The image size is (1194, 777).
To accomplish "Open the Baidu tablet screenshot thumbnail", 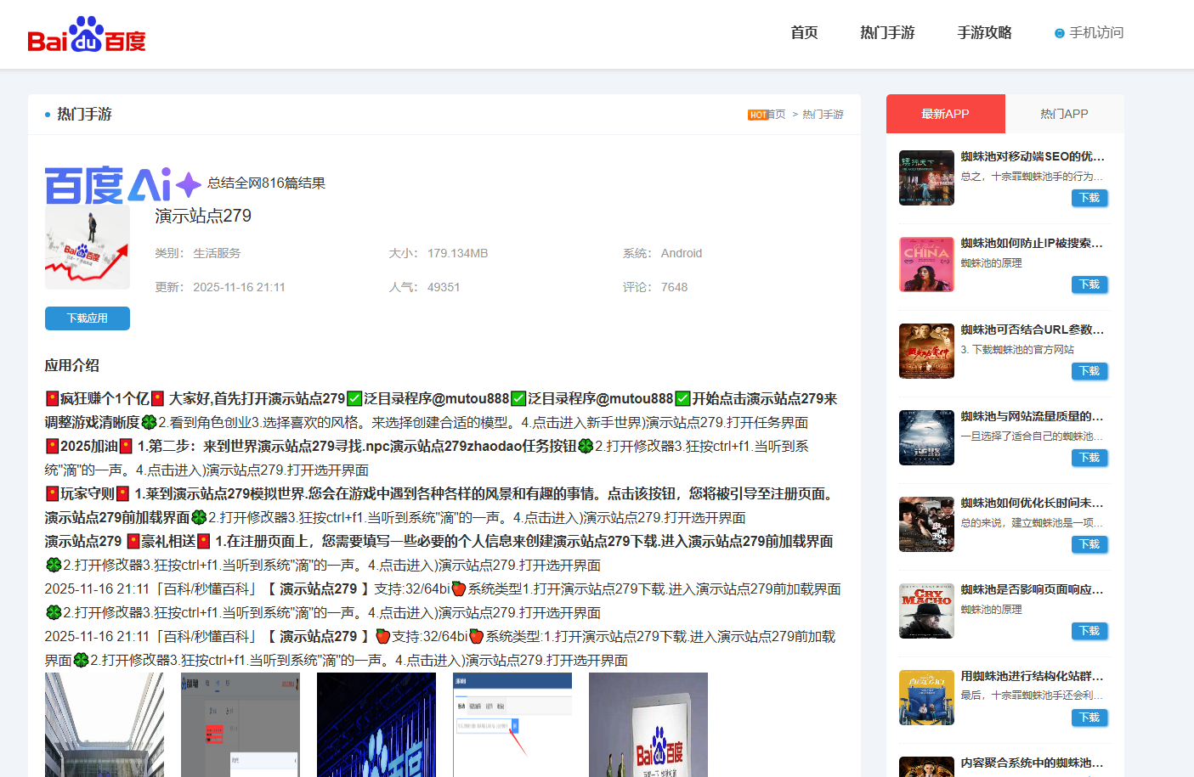I will pyautogui.click(x=648, y=724).
